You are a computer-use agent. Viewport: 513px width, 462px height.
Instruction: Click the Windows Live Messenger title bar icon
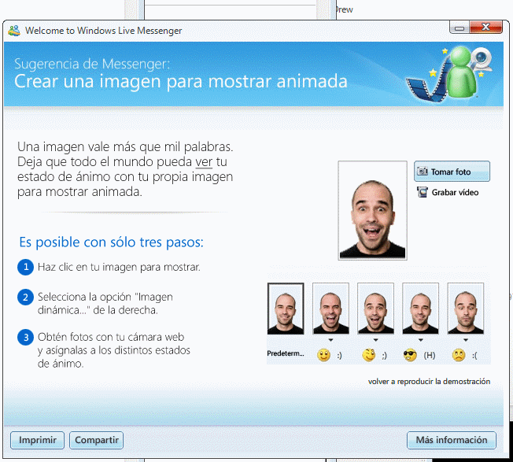(14, 31)
